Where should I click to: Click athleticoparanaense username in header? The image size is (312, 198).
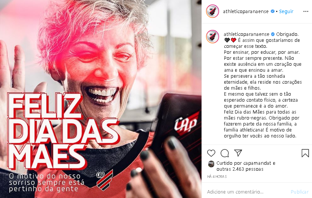[x=246, y=12]
